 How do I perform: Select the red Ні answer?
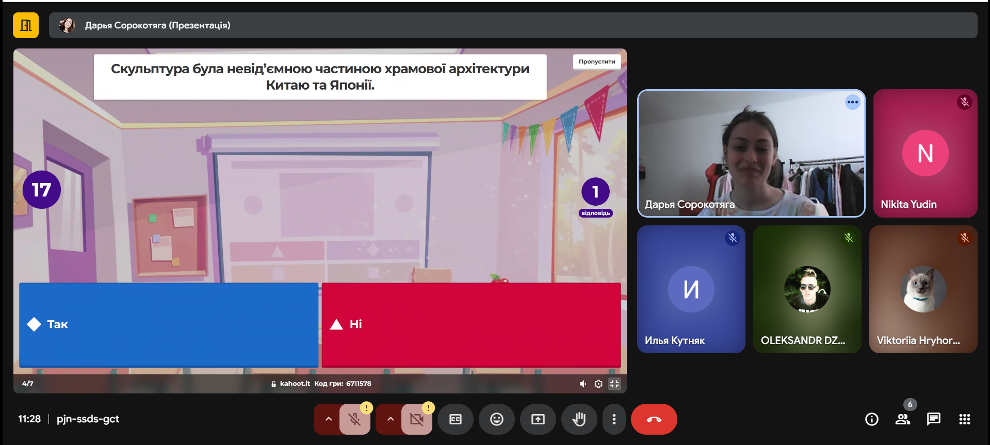(471, 324)
